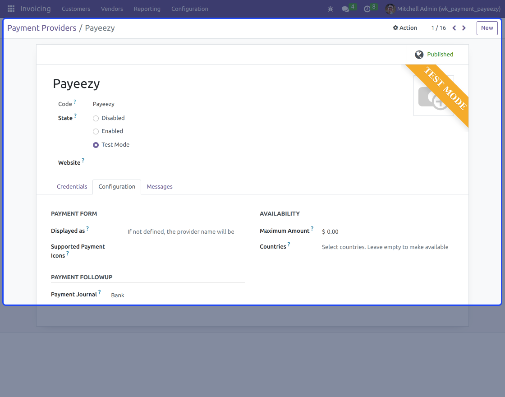Show help tooltip for Displayed as
Viewport: 505px width, 397px height.
pos(87,228)
